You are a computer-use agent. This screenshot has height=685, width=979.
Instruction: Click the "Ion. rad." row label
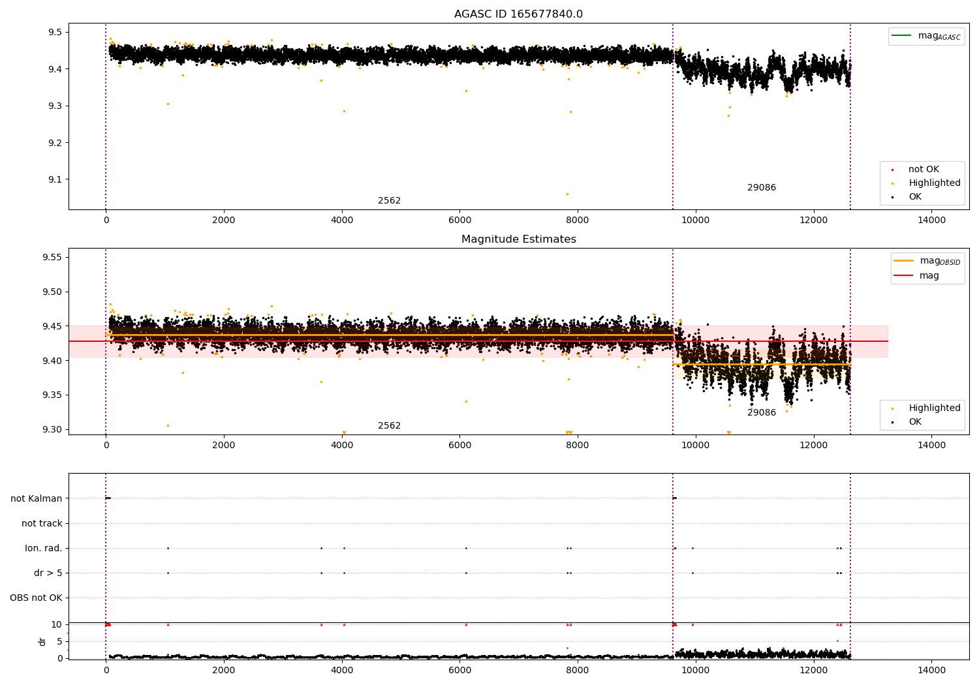point(44,549)
